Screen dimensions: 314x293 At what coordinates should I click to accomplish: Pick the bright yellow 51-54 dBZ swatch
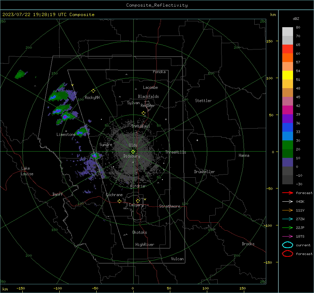(x=287, y=75)
